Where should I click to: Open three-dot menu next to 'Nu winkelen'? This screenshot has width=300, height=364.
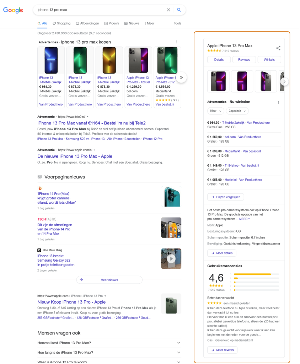pyautogui.click(x=278, y=102)
